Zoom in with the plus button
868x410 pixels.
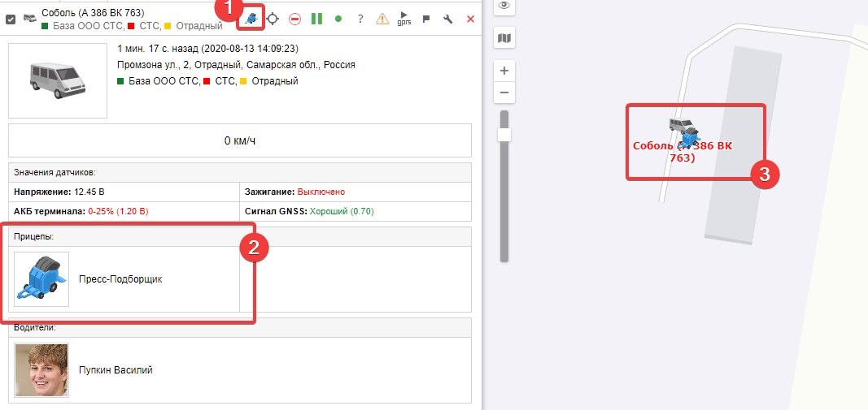[x=504, y=71]
